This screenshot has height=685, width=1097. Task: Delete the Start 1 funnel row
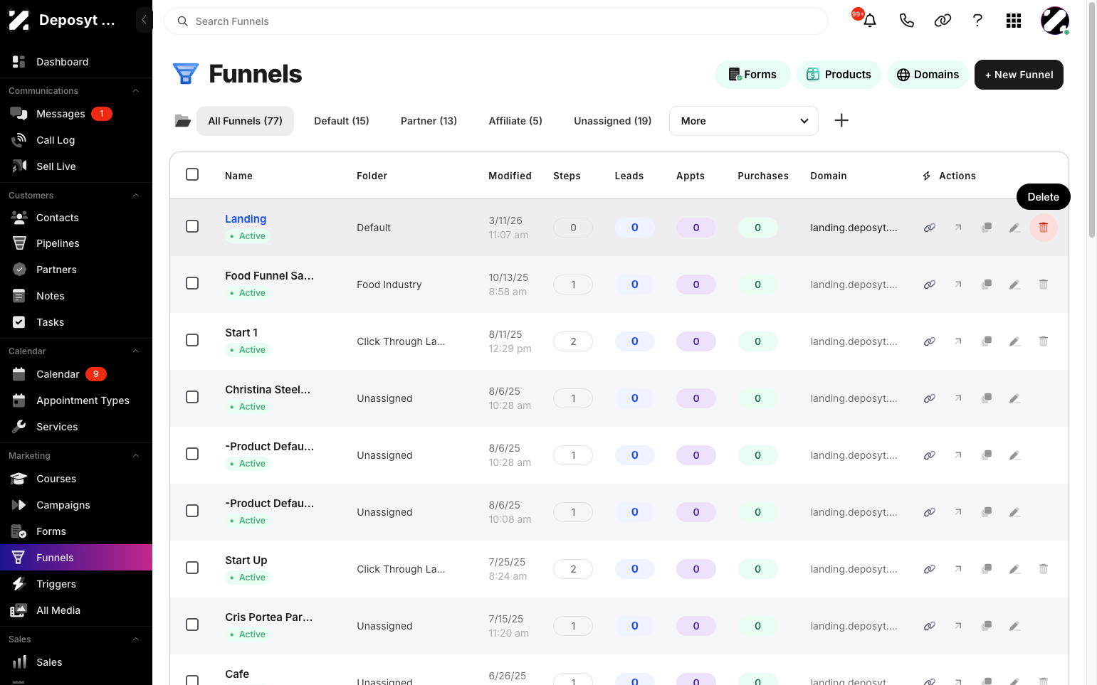point(1044,341)
